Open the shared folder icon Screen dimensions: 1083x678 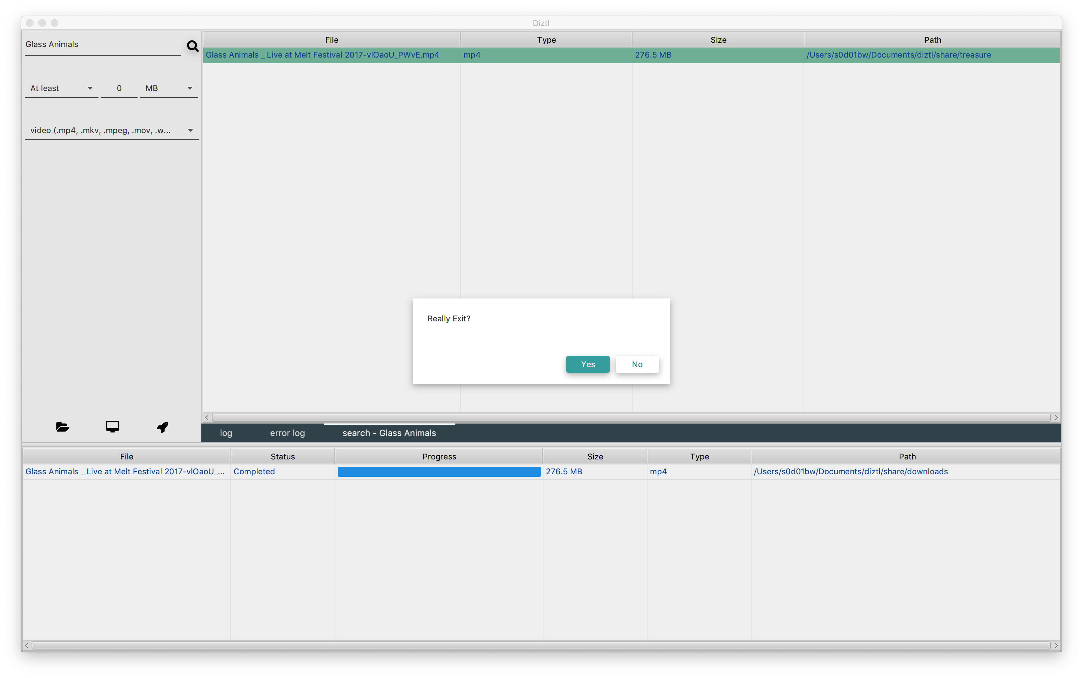click(62, 426)
